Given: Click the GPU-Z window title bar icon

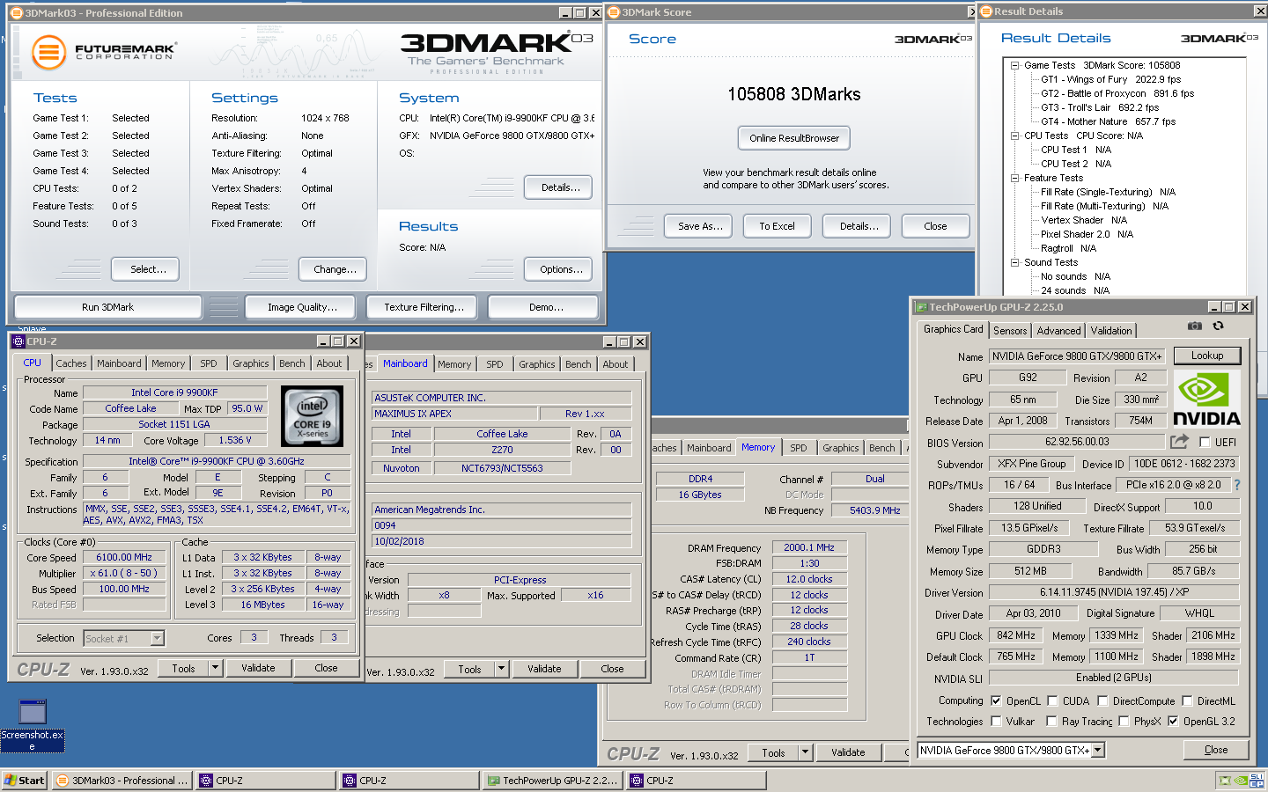Looking at the screenshot, I should click(921, 306).
